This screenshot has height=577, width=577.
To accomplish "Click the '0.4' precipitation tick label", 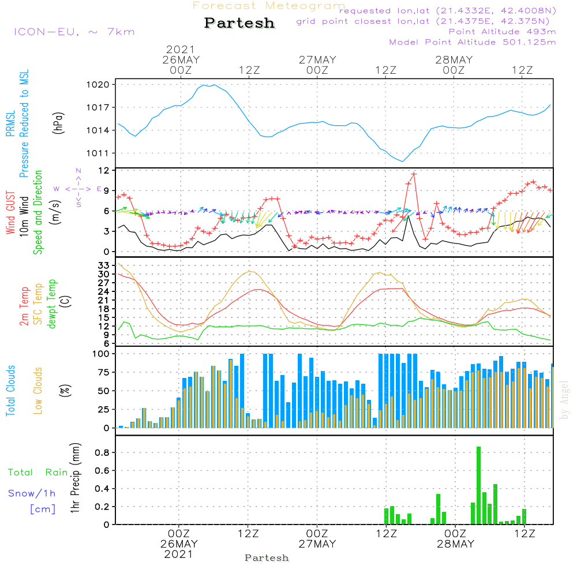I will pyautogui.click(x=102, y=488).
